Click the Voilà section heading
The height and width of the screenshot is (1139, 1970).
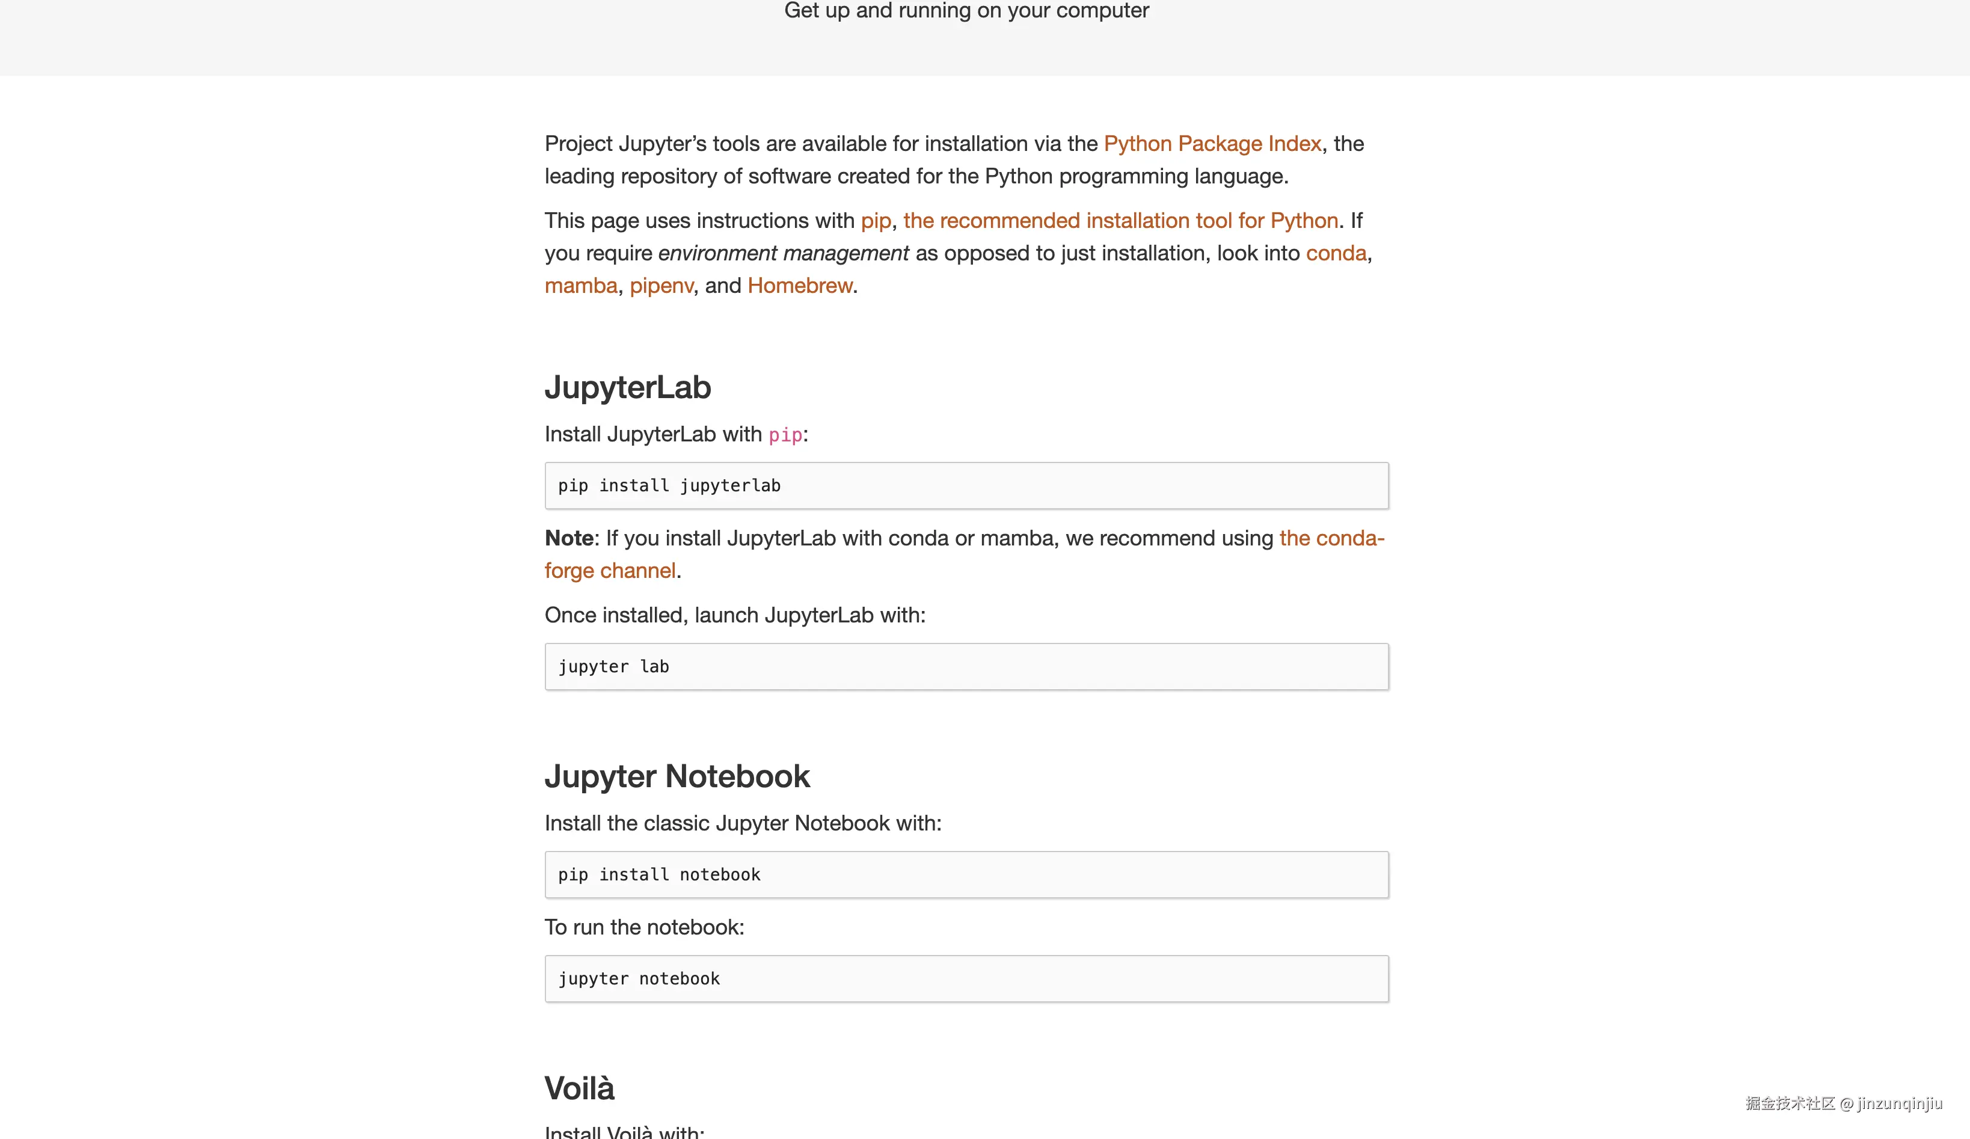tap(579, 1088)
